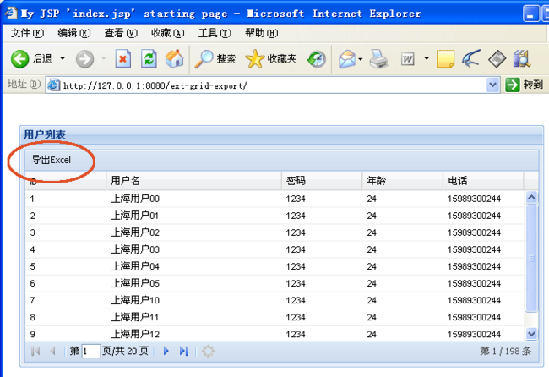Go to next page of grid
Image resolution: width=549 pixels, height=377 pixels.
(166, 351)
